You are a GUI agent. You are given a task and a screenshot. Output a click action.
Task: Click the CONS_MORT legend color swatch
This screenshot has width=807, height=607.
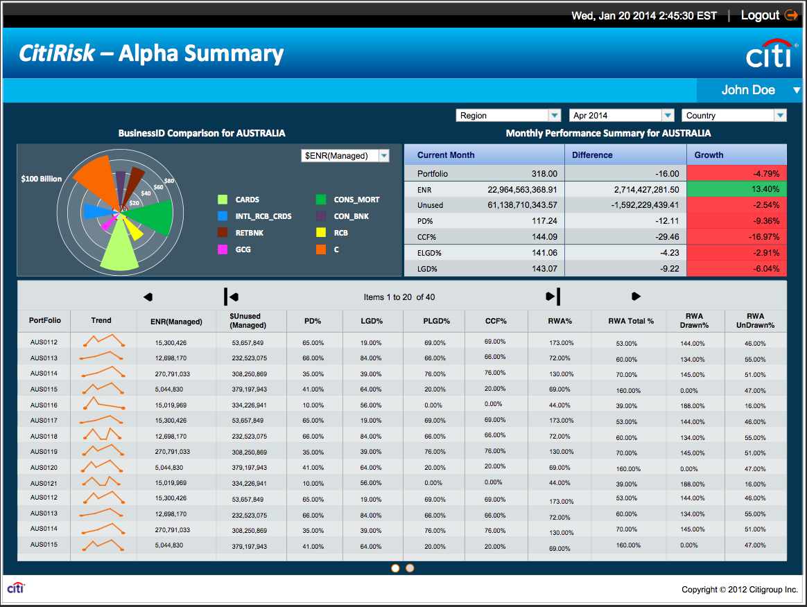click(320, 200)
